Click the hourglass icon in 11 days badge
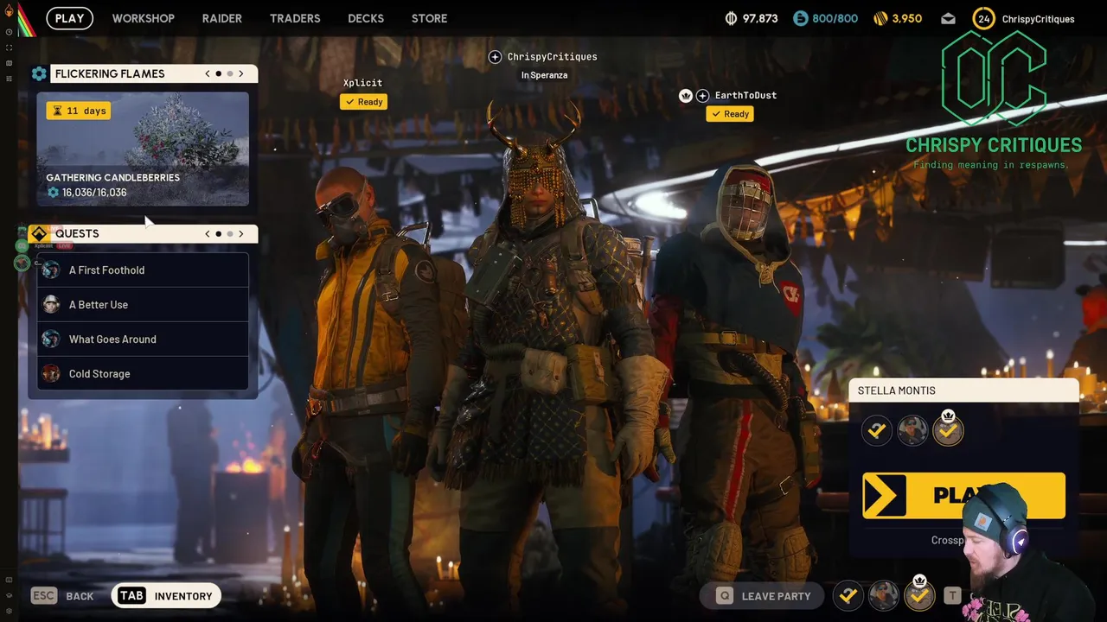This screenshot has width=1107, height=622. click(57, 111)
